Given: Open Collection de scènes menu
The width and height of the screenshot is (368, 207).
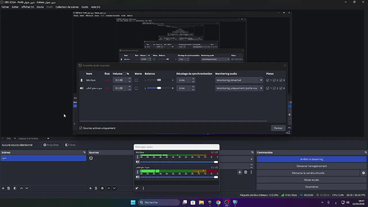Looking at the screenshot, I should [x=67, y=7].
